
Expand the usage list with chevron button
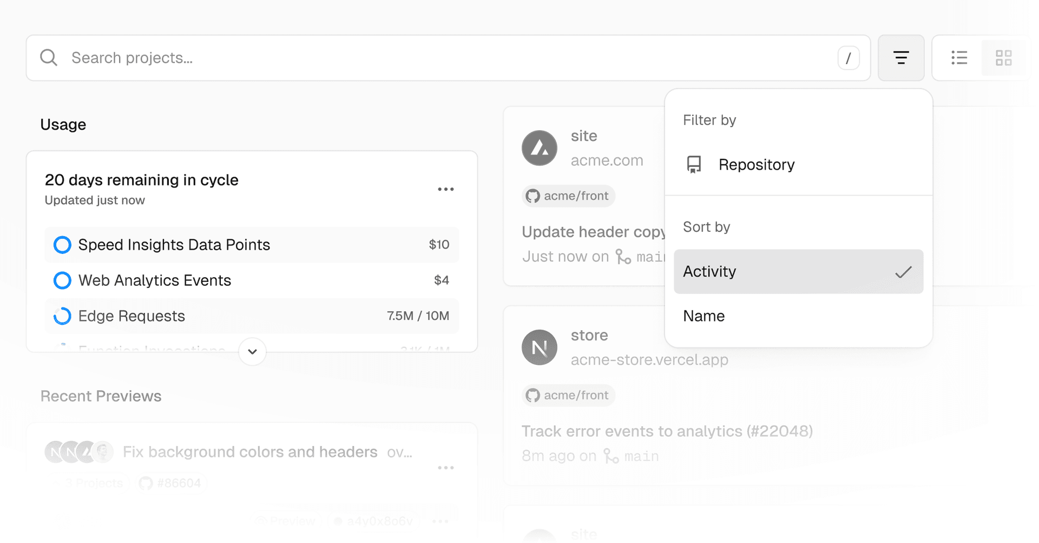click(x=252, y=352)
